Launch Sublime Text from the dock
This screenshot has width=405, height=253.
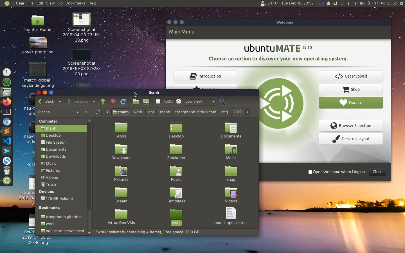(6, 131)
